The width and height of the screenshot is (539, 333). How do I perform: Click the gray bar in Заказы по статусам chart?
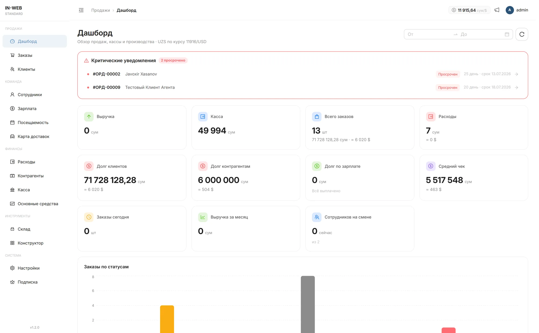tap(308, 304)
